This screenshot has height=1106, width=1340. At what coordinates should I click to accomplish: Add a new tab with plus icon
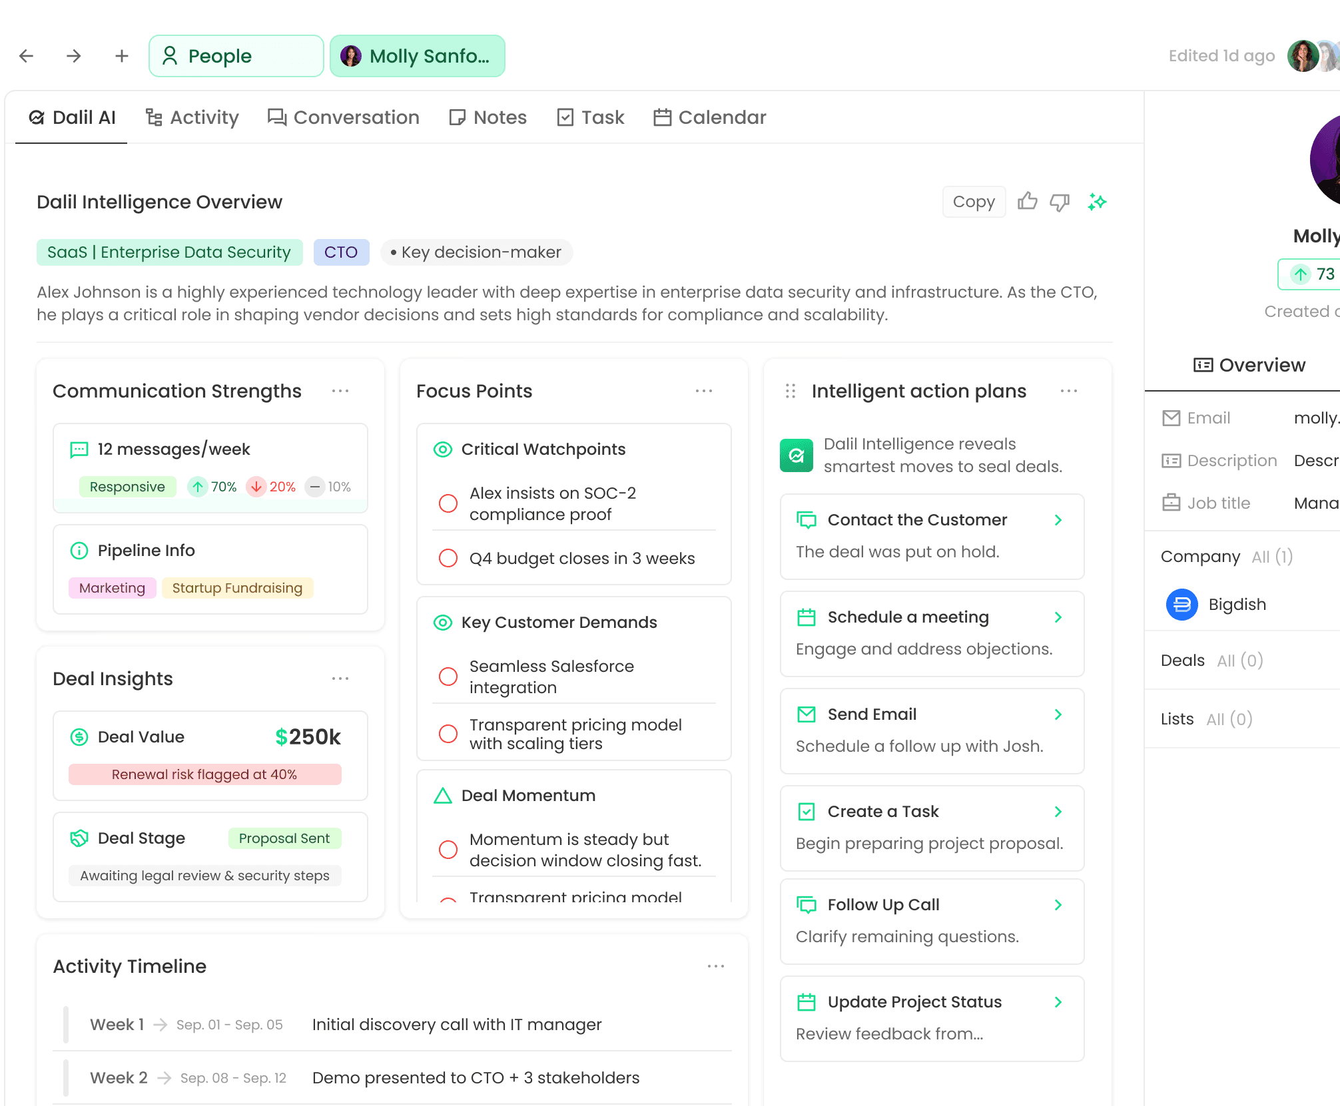click(x=121, y=56)
